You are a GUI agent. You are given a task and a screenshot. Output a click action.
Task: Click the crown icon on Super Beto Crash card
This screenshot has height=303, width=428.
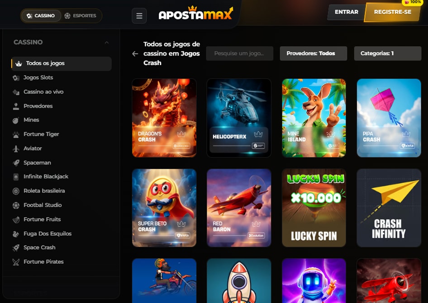pos(181,224)
